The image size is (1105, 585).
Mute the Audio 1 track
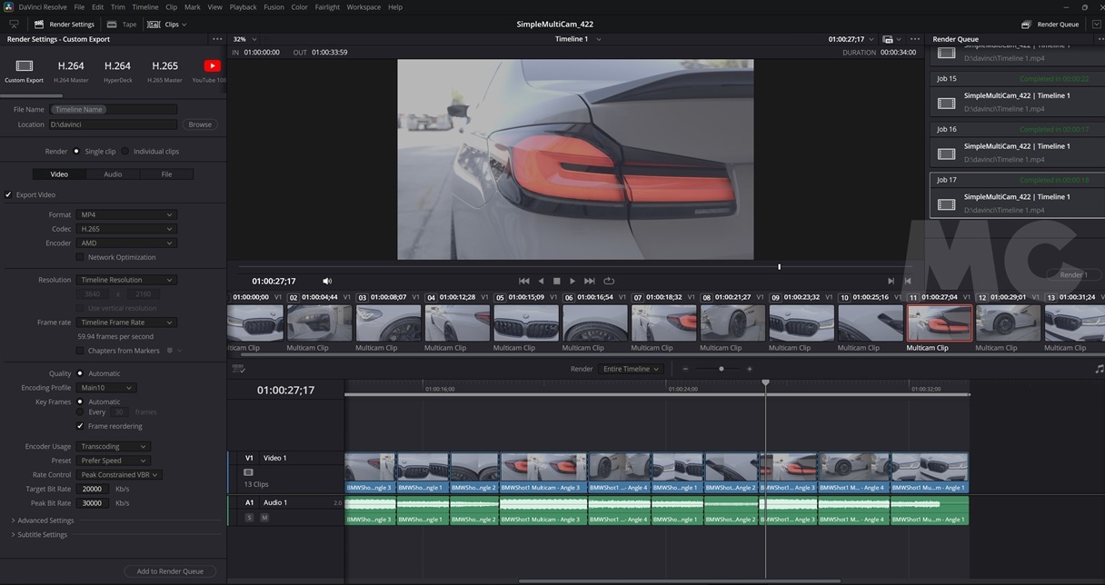pyautogui.click(x=264, y=518)
